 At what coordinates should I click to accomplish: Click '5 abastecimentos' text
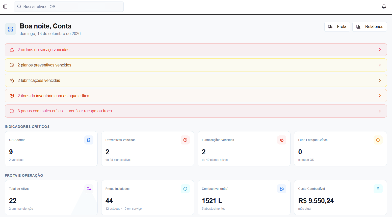[214, 209]
